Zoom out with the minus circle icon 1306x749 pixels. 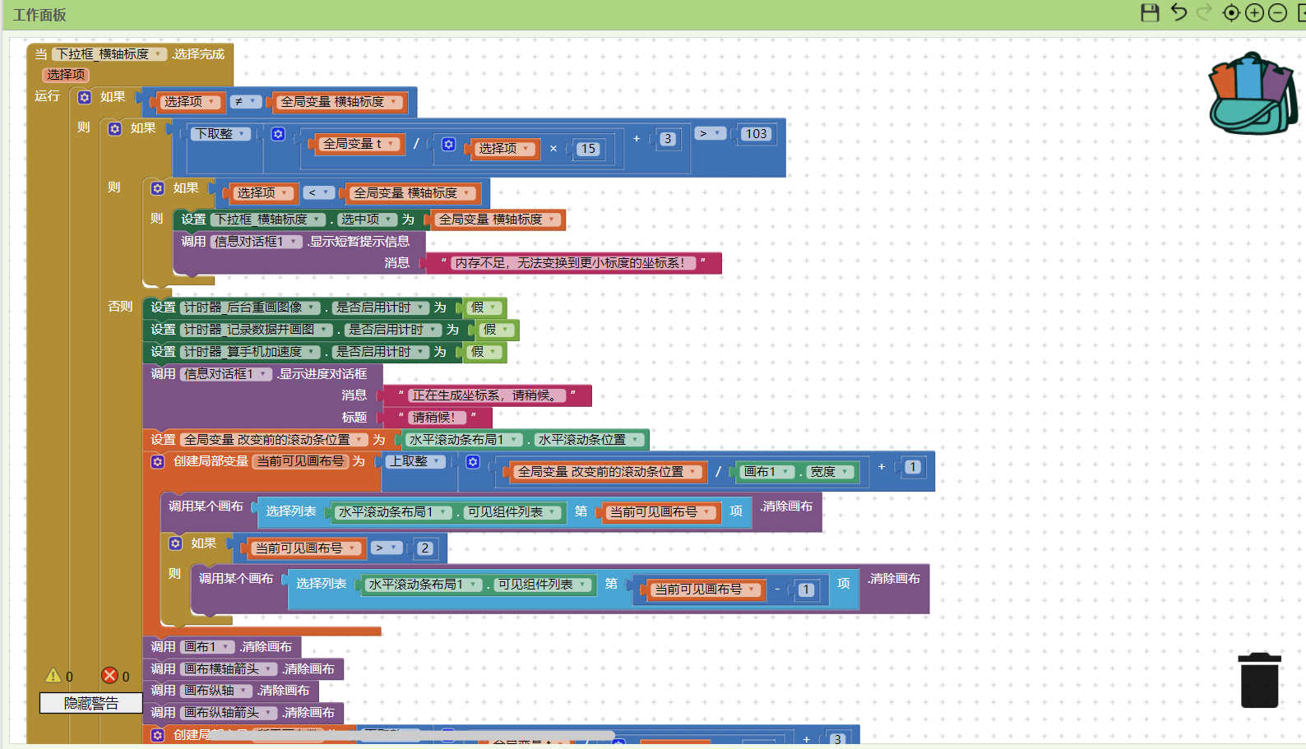(x=1277, y=13)
